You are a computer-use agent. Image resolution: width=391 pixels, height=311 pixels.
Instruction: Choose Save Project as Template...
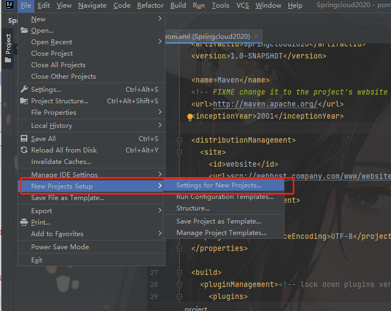point(224,221)
